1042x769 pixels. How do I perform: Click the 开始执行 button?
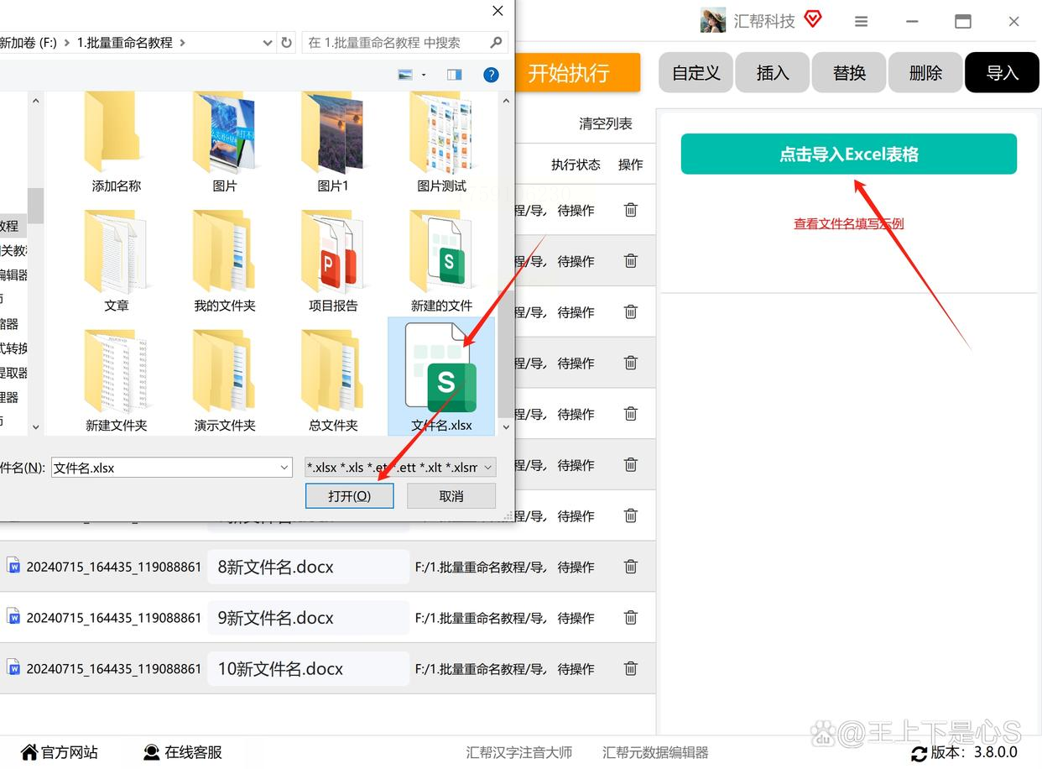pyautogui.click(x=576, y=73)
